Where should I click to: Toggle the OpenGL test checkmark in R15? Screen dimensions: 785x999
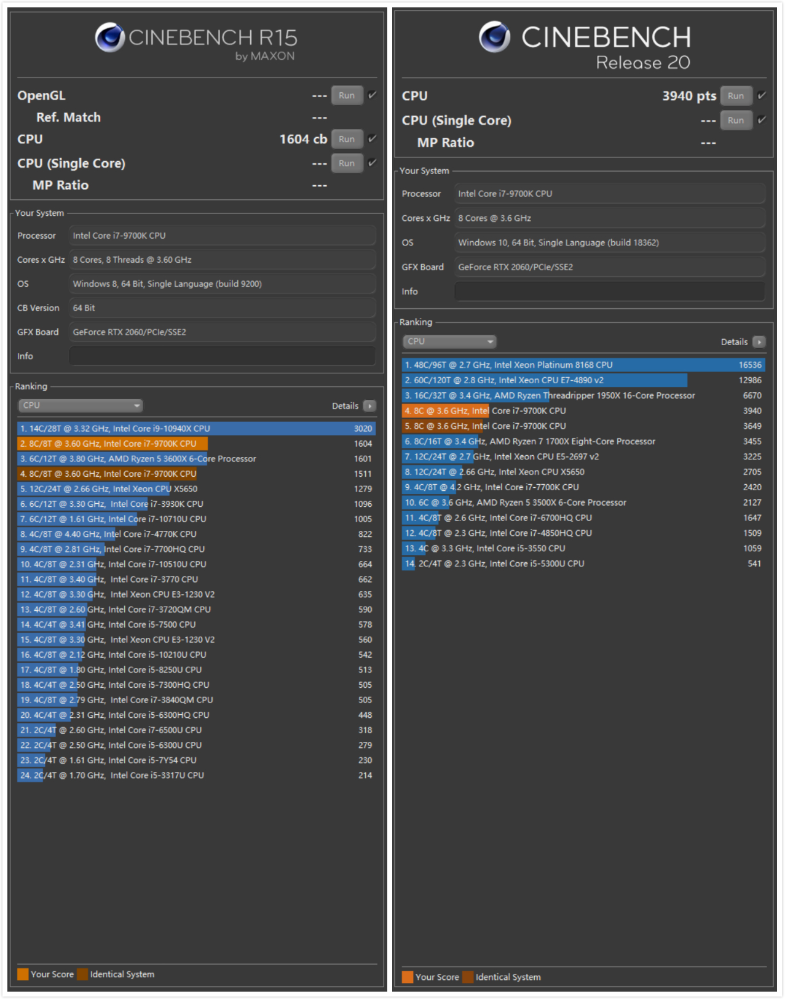[x=372, y=95]
